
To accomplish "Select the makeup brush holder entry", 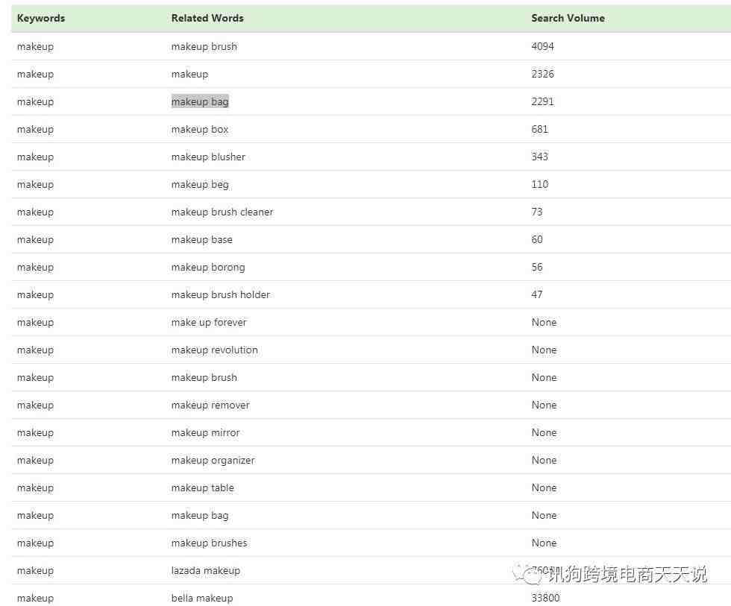I will coord(221,294).
